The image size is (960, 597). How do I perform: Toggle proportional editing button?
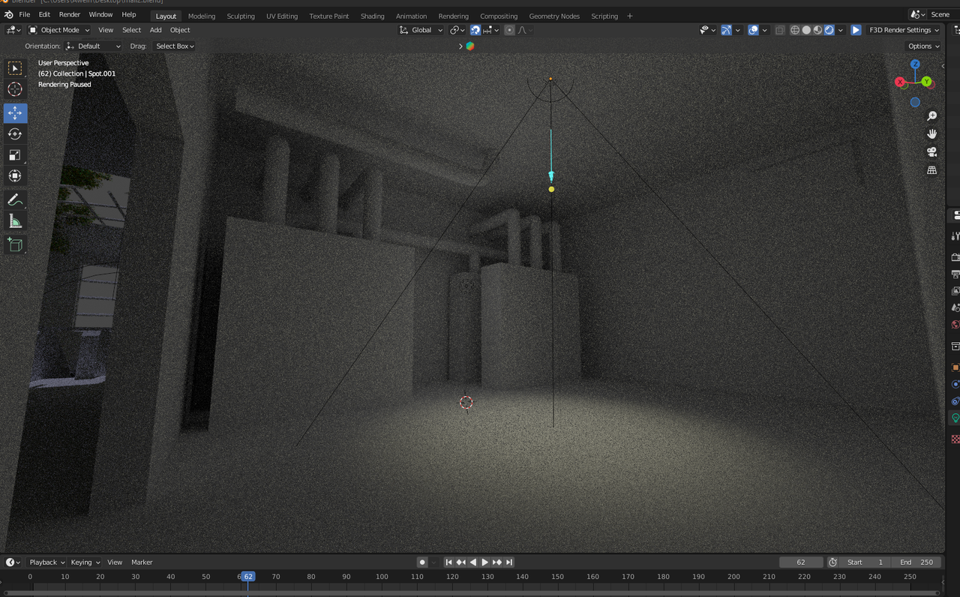(509, 30)
